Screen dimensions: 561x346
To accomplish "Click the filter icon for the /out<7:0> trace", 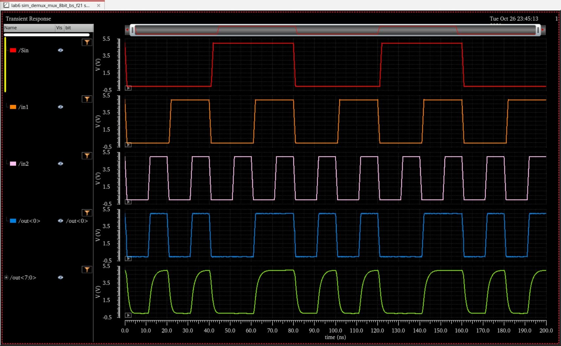I will pos(87,270).
